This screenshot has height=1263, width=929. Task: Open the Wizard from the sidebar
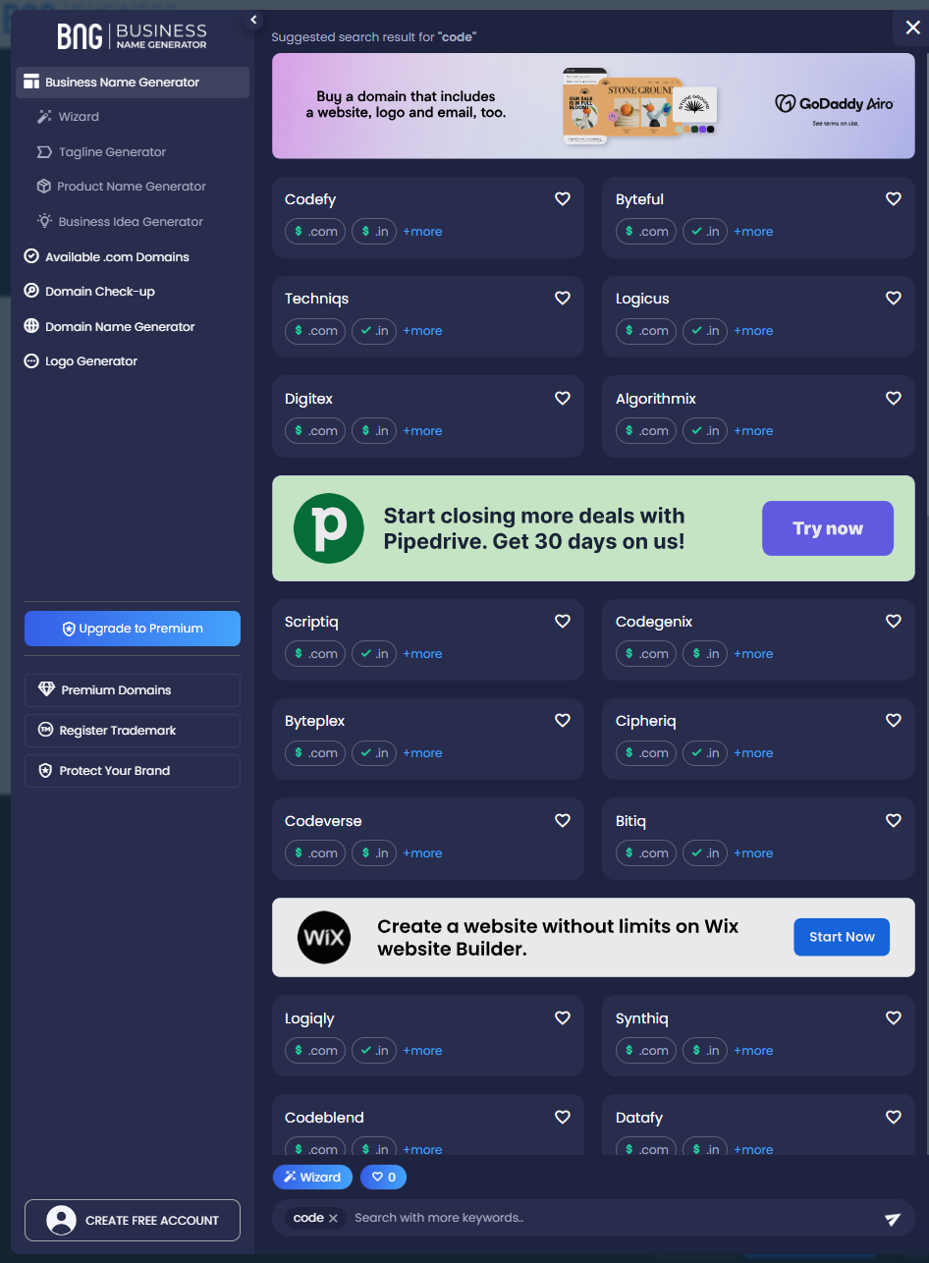tap(79, 117)
